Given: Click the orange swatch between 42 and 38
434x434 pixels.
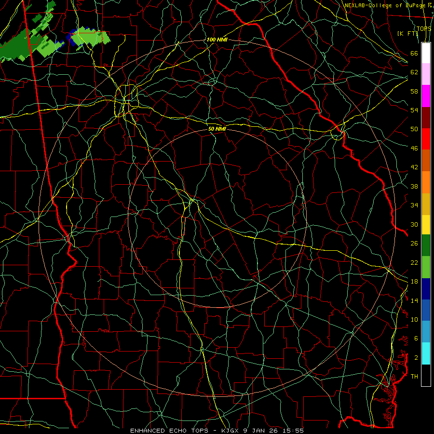Looking at the screenshot, I should (426, 182).
